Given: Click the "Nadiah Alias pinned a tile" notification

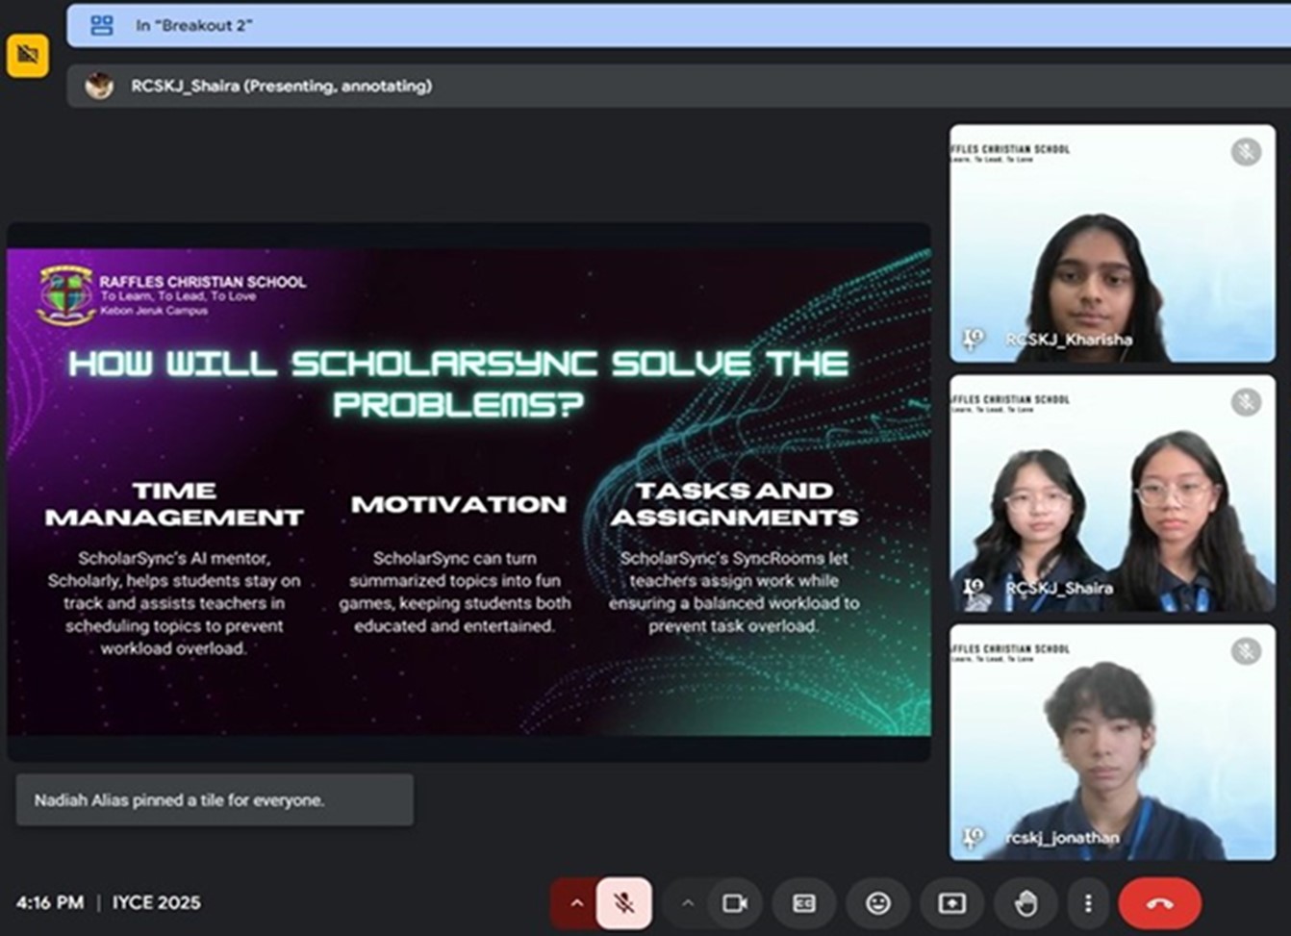Looking at the screenshot, I should (x=215, y=800).
